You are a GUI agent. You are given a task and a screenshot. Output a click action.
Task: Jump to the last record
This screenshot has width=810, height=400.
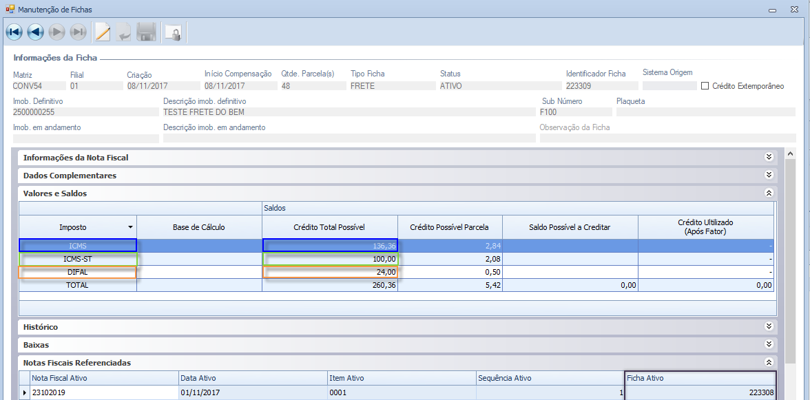79,32
